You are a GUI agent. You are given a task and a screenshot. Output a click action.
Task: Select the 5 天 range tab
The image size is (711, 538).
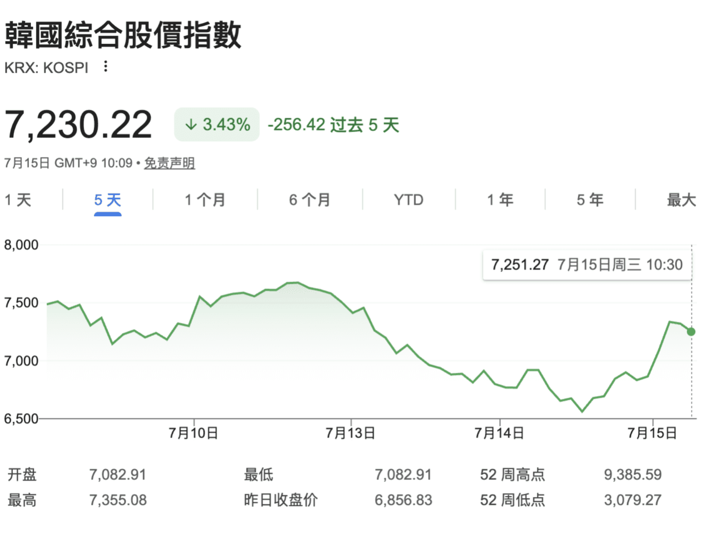click(x=107, y=200)
